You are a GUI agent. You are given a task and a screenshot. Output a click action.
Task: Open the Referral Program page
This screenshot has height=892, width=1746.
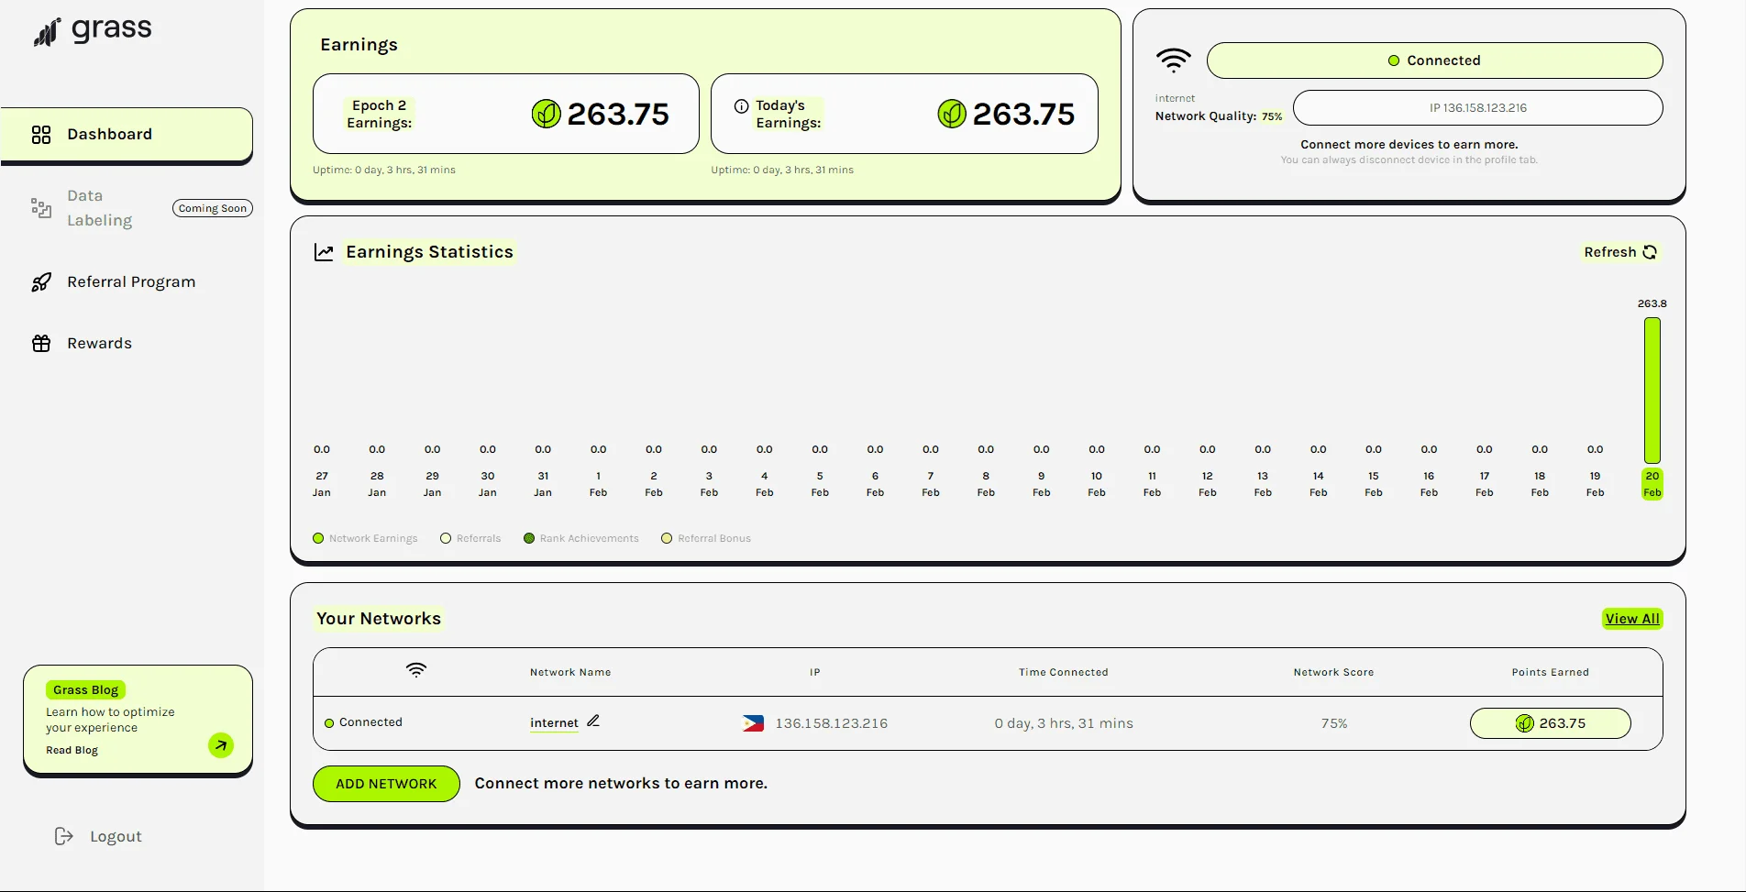pos(131,282)
